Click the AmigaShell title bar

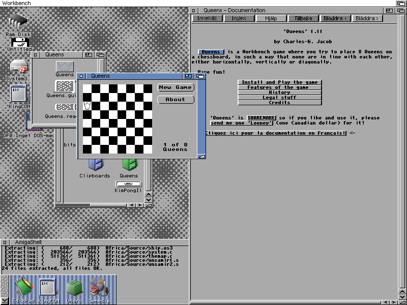pyautogui.click(x=98, y=242)
